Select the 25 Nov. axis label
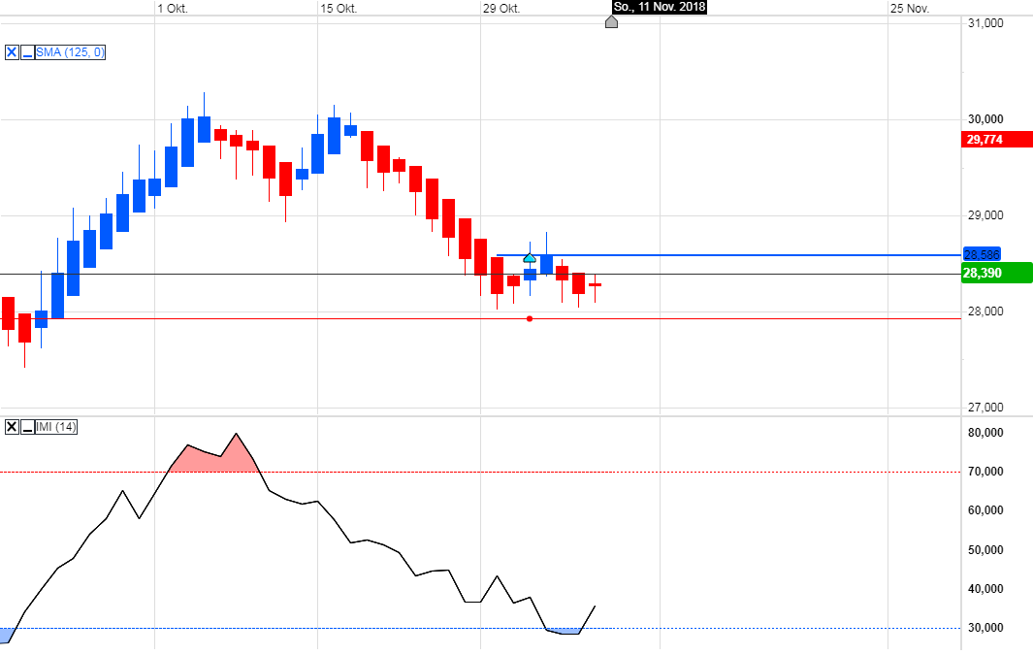 (908, 8)
